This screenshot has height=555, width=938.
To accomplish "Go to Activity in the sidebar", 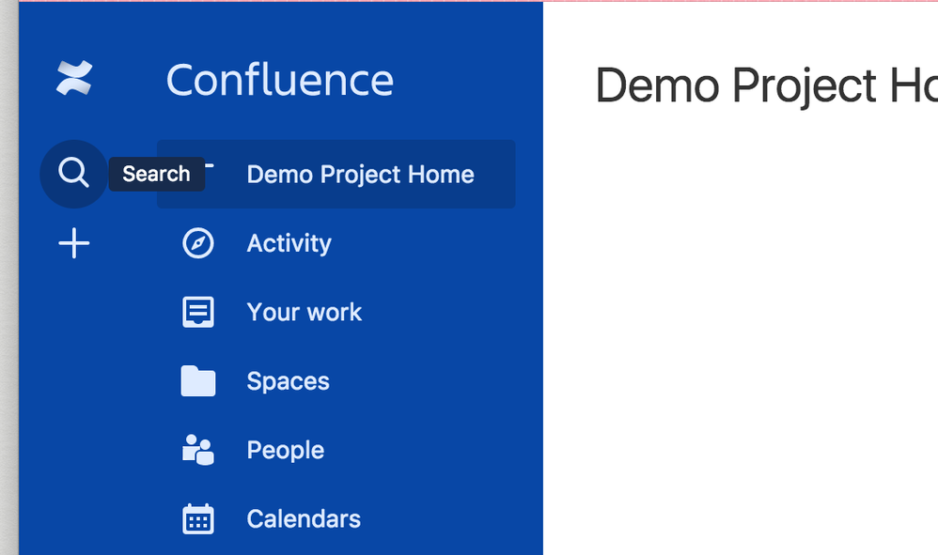I will [x=289, y=243].
